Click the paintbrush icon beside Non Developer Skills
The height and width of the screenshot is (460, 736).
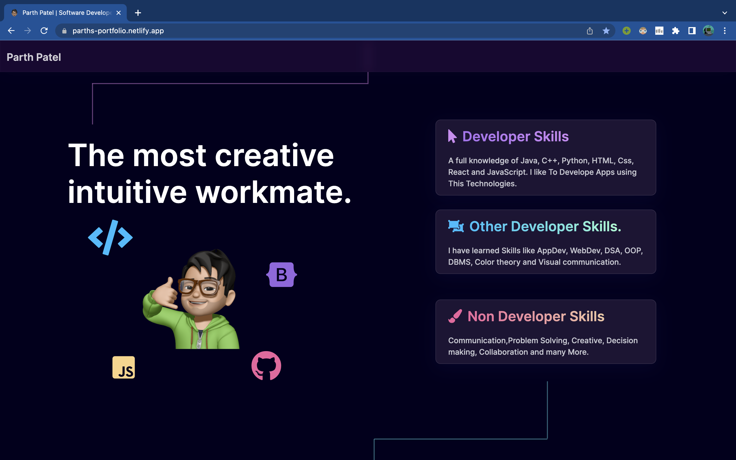coord(455,316)
